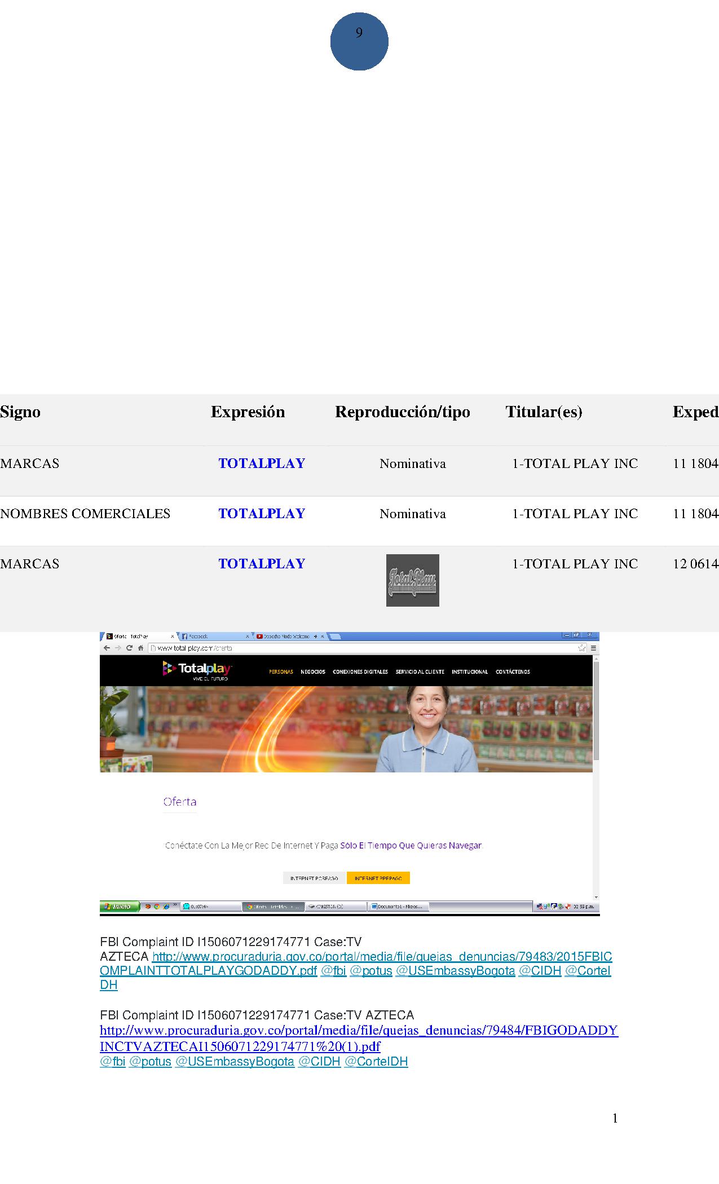
Task: Open the KINGSTON taskbar window
Action: point(336,907)
